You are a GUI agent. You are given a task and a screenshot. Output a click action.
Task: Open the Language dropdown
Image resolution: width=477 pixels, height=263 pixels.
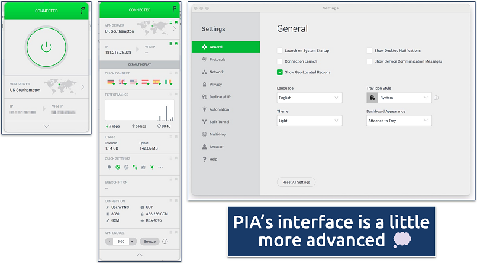coord(310,98)
